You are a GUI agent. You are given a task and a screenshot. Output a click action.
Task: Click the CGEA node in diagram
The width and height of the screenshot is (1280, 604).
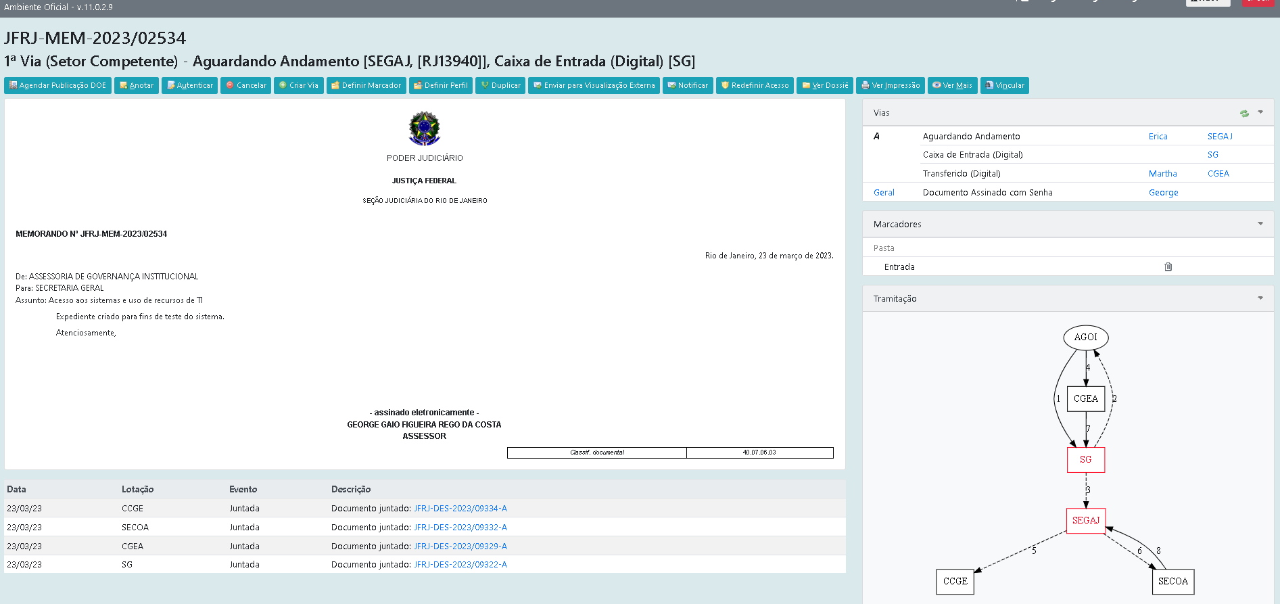point(1086,398)
